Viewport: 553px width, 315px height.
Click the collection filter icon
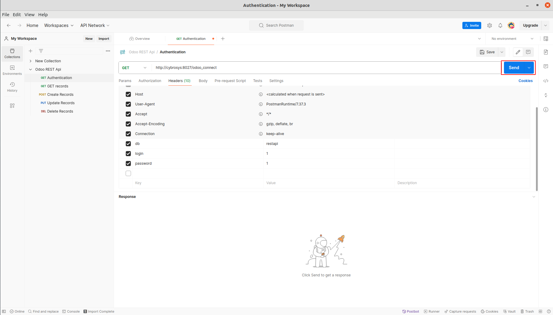click(x=41, y=51)
